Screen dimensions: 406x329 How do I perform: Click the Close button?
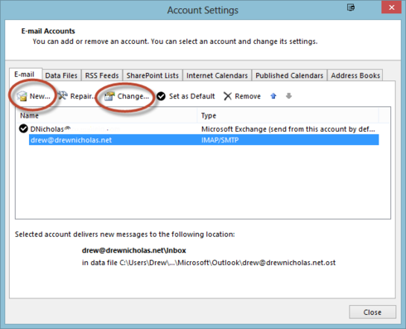tap(372, 312)
